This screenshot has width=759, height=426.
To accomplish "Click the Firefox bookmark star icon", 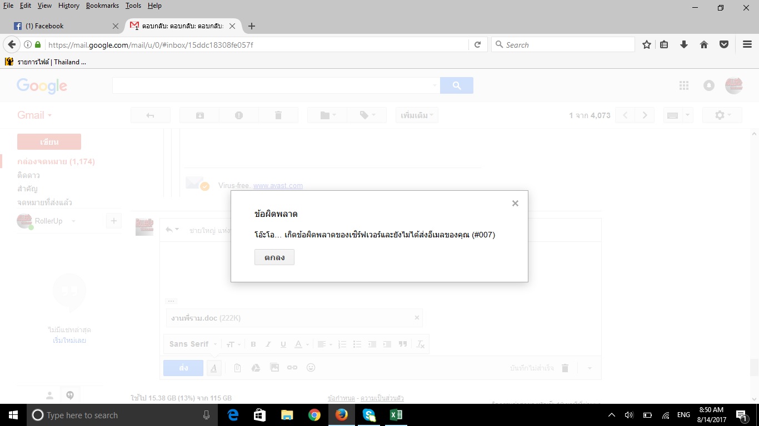I will [647, 45].
